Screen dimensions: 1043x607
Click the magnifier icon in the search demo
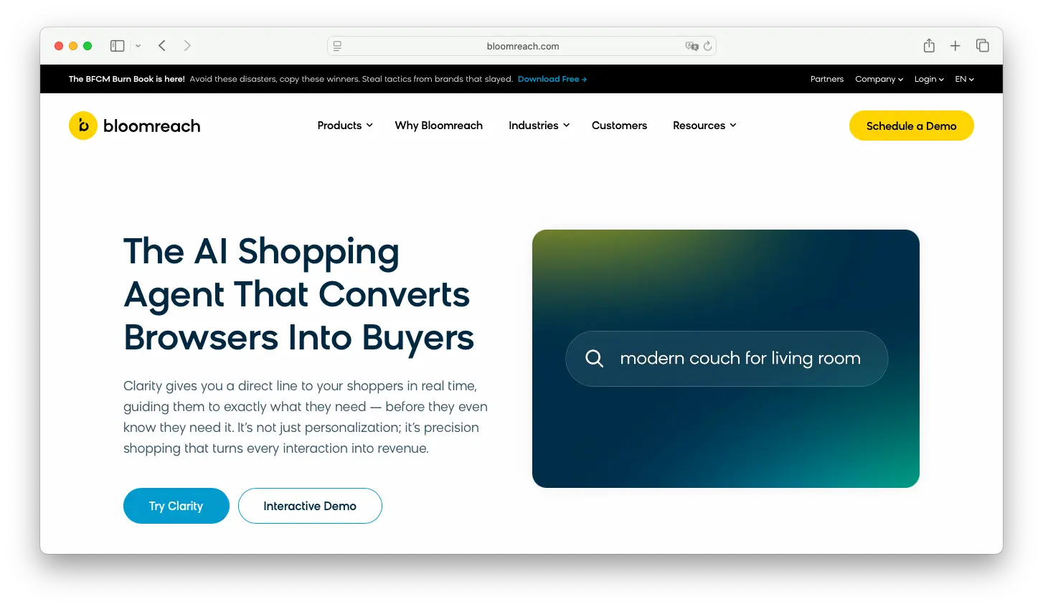(x=594, y=358)
